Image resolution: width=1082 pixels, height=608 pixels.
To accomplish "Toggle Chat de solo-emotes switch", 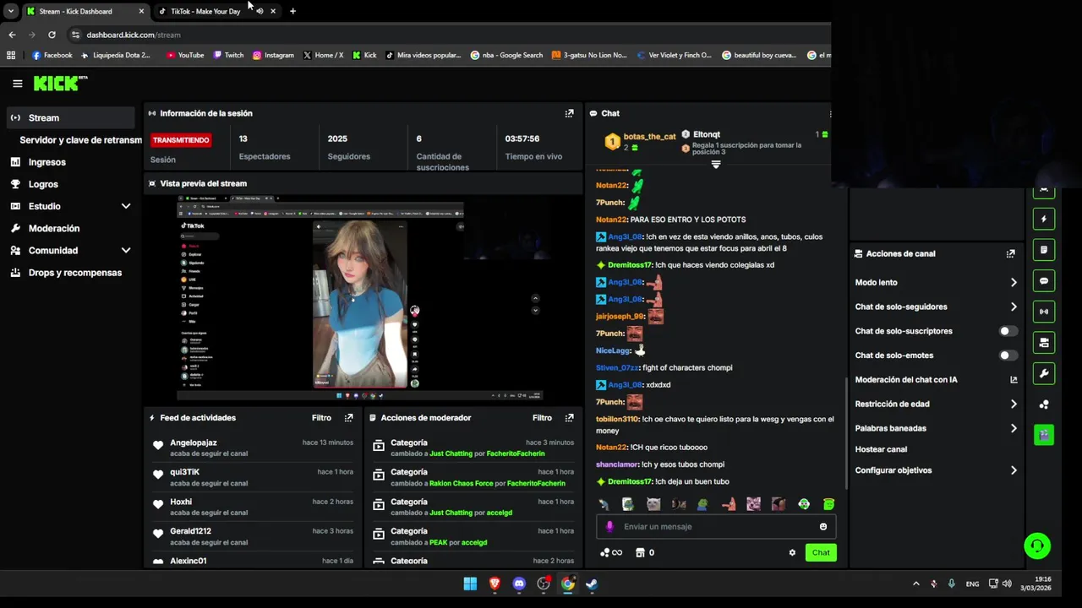I will [x=1008, y=356].
